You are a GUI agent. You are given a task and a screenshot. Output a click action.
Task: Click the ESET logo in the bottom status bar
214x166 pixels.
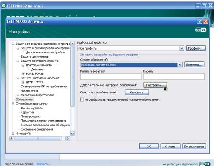coord(205,164)
